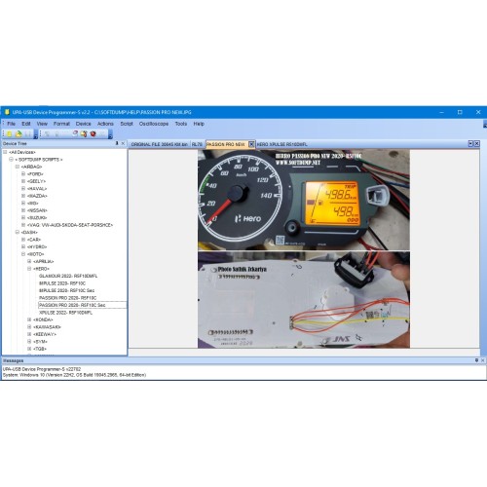Click the New file toolbar icon
The width and height of the screenshot is (487, 487).
coord(9,133)
